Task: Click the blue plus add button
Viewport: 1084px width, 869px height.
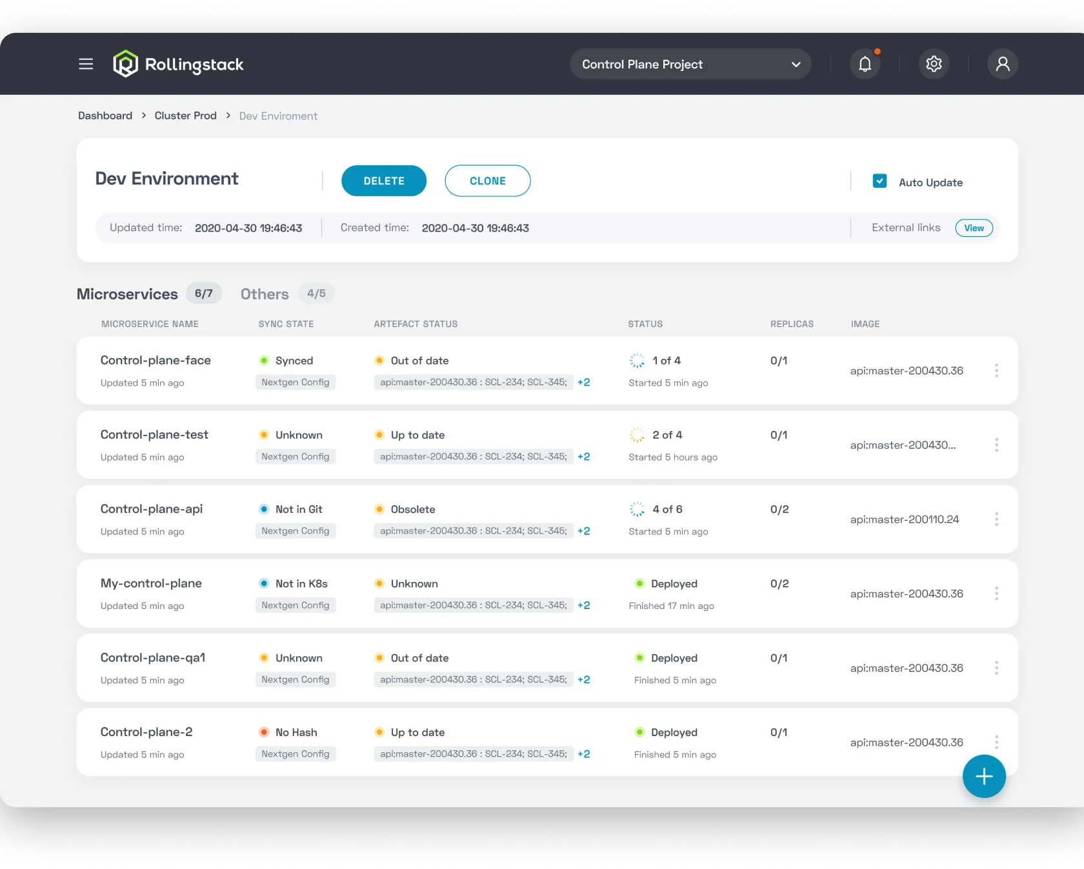Action: (x=984, y=776)
